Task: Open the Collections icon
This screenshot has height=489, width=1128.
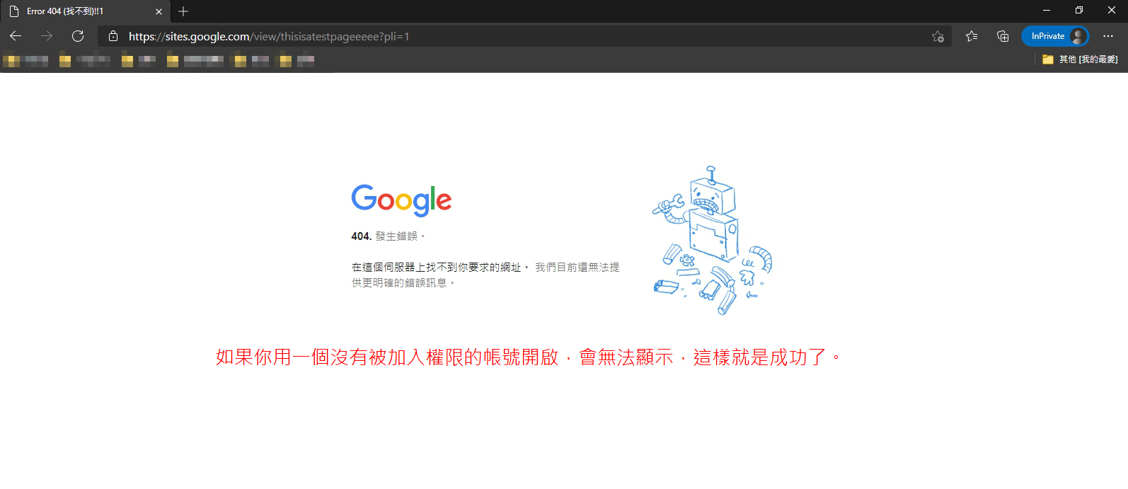Action: pyautogui.click(x=1003, y=36)
